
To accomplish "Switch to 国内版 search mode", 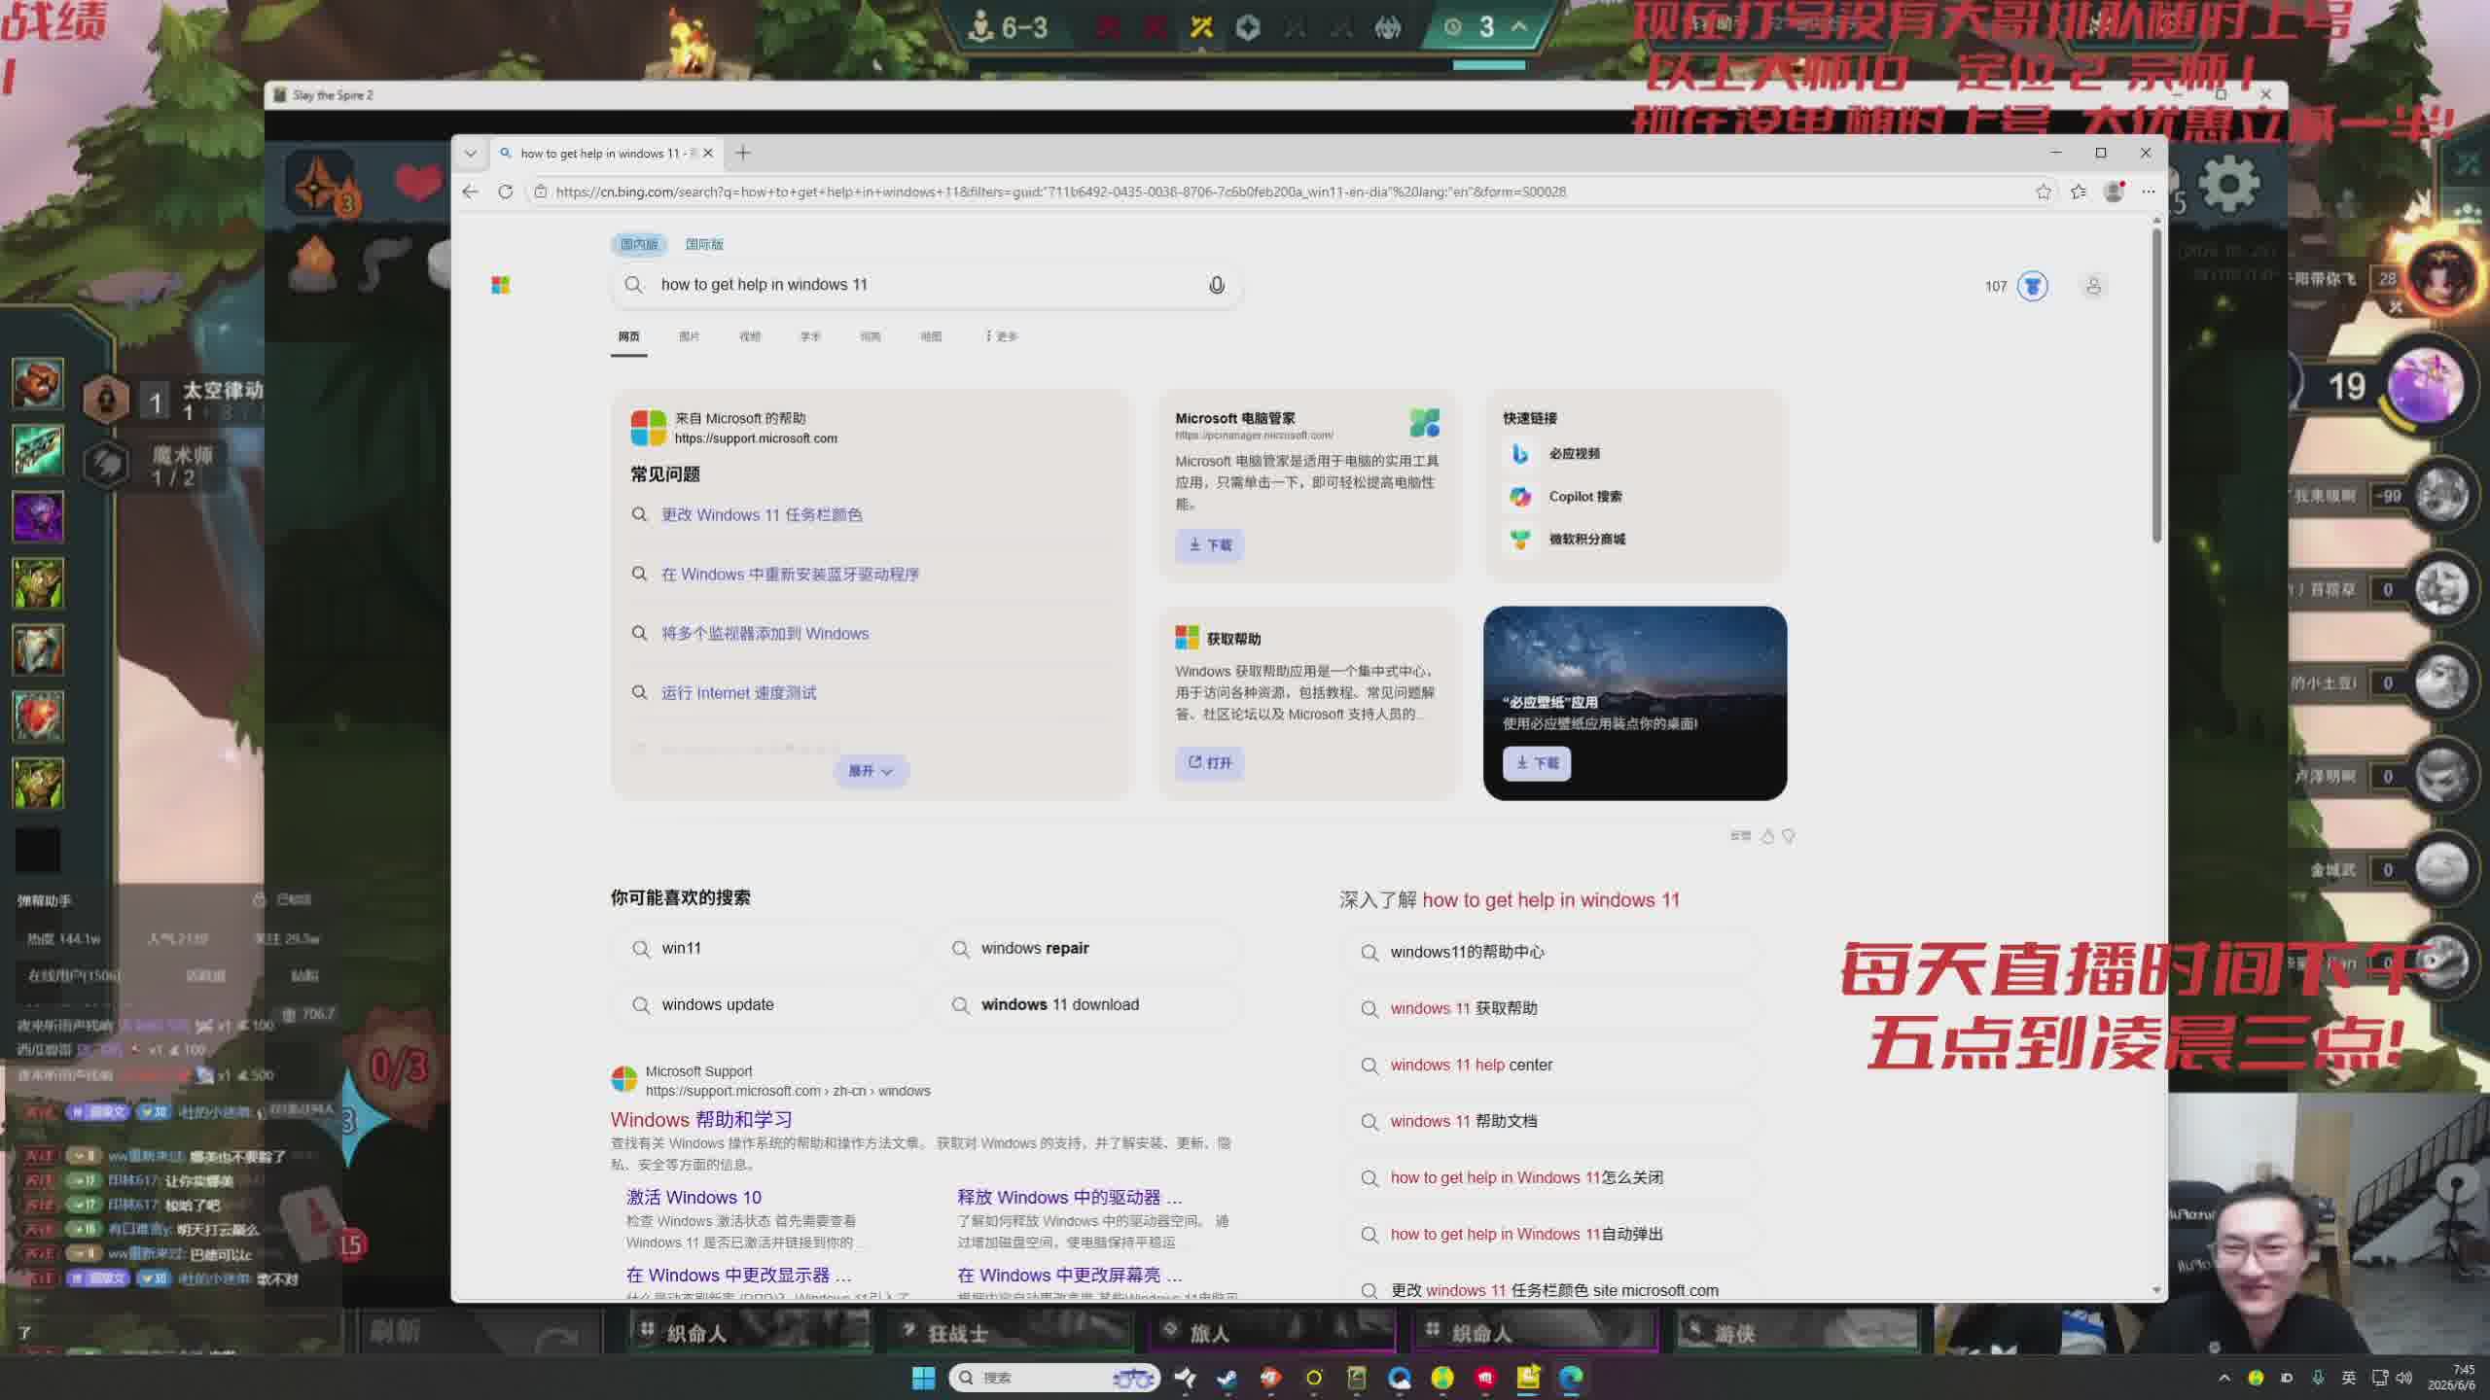I will coord(639,244).
